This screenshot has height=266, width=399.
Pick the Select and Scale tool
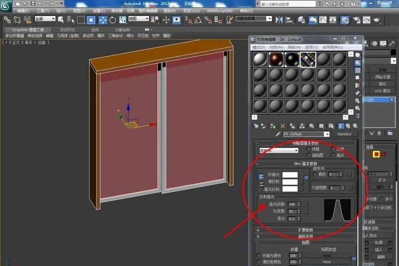point(122,20)
